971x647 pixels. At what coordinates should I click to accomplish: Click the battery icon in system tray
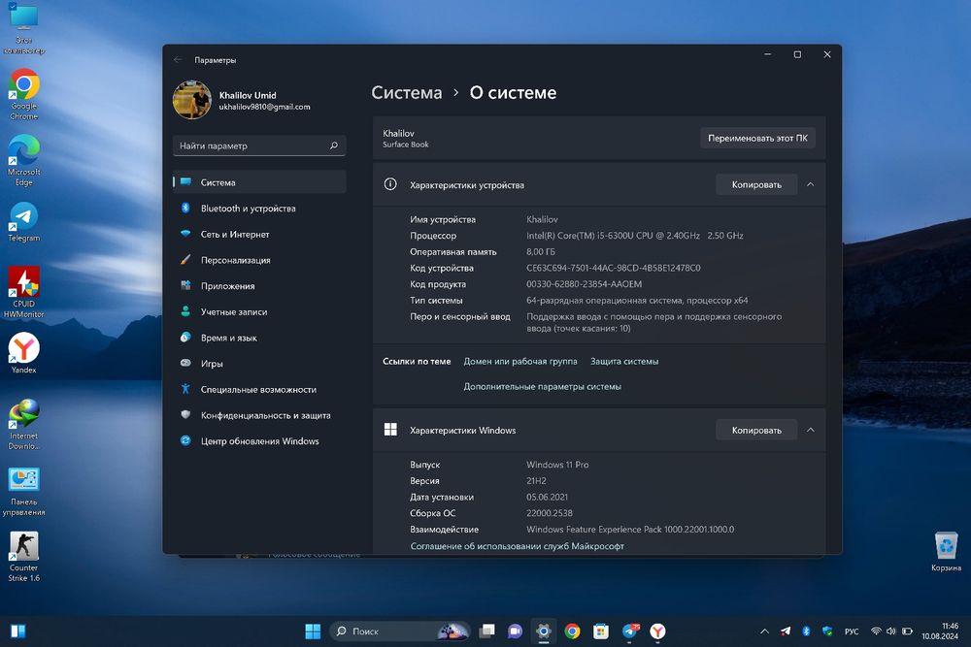coord(907,631)
